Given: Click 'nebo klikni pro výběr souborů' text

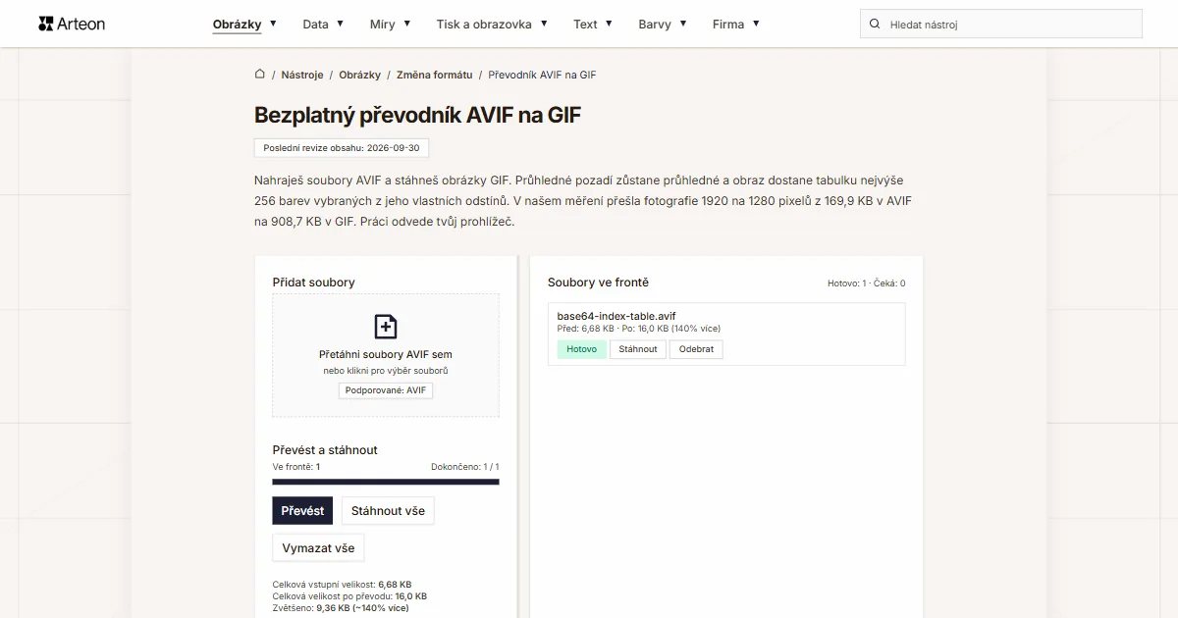Looking at the screenshot, I should point(386,371).
